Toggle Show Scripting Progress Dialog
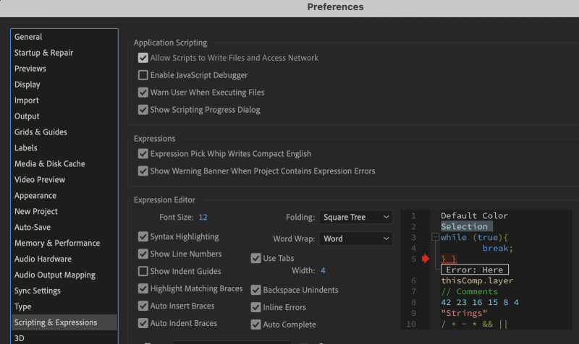Image resolution: width=579 pixels, height=344 pixels. tap(143, 110)
